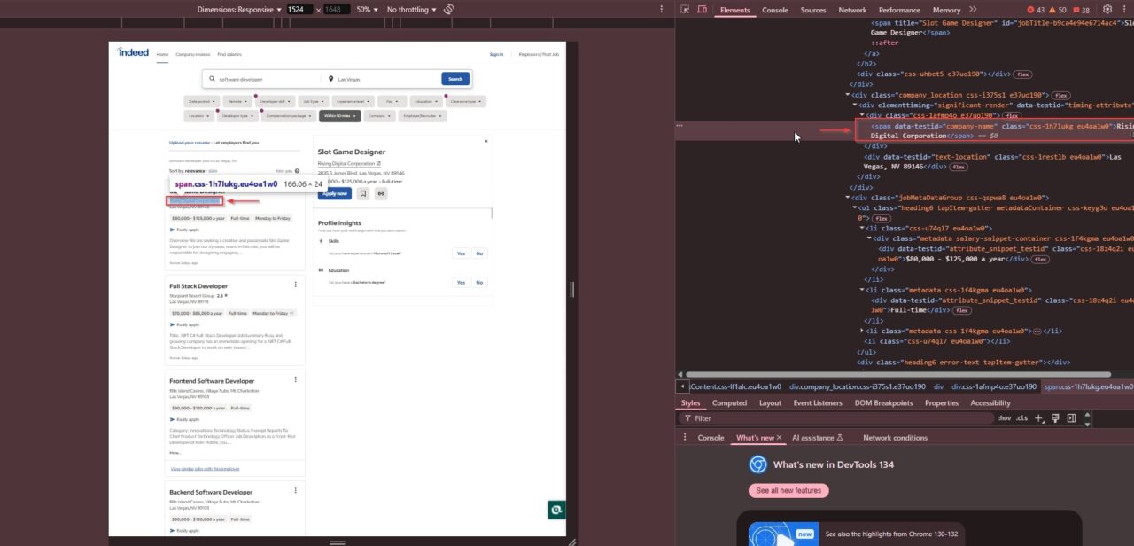The height and width of the screenshot is (546, 1134).
Task: Toggle element state with :hov
Action: [1004, 418]
